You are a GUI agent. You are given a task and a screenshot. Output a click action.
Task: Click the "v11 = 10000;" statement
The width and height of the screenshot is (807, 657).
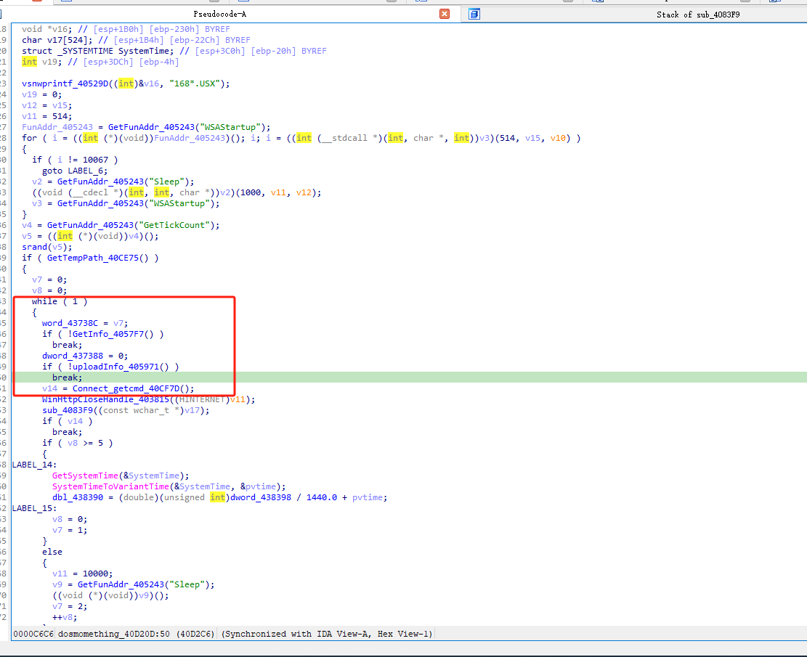82,574
